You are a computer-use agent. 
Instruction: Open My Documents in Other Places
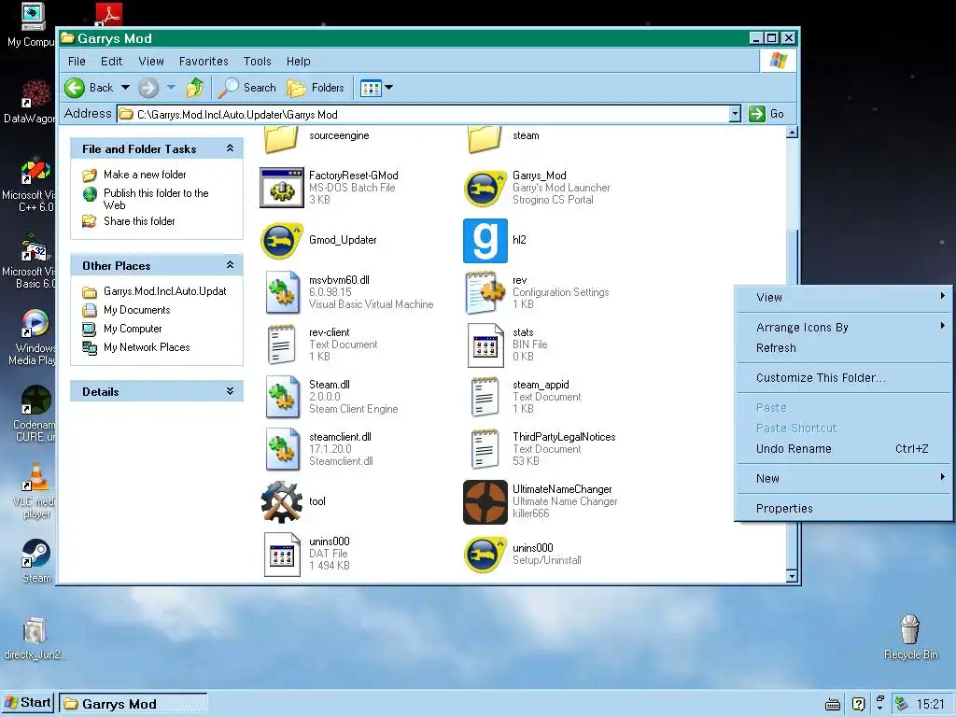(136, 310)
